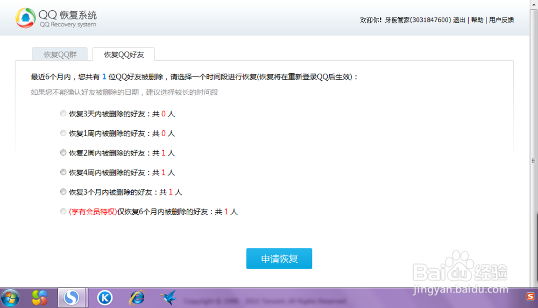Click the 申请恢复 button
Image resolution: width=538 pixels, height=308 pixels.
[x=279, y=258]
